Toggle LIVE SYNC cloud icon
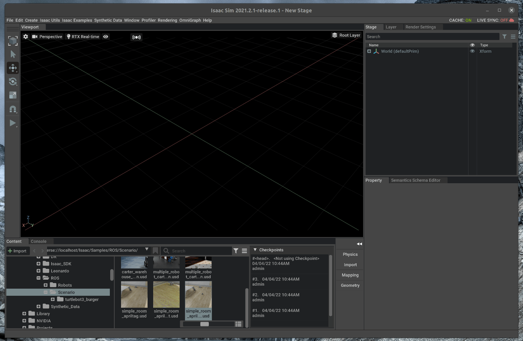The width and height of the screenshot is (523, 341). 512,20
